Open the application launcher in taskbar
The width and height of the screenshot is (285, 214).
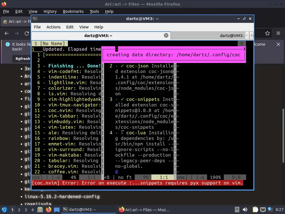coord(4,210)
